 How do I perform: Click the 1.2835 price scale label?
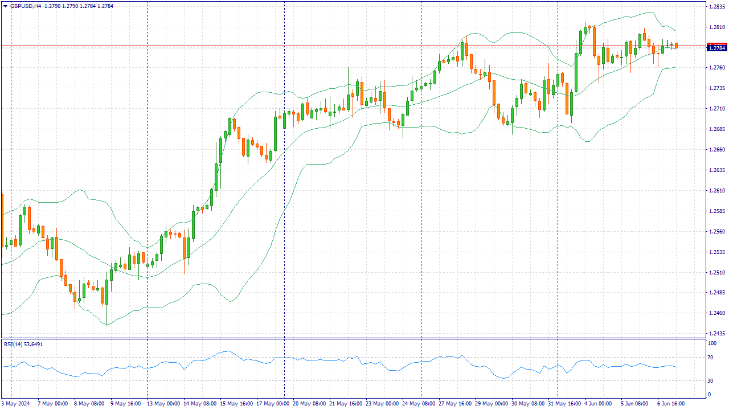click(x=716, y=7)
